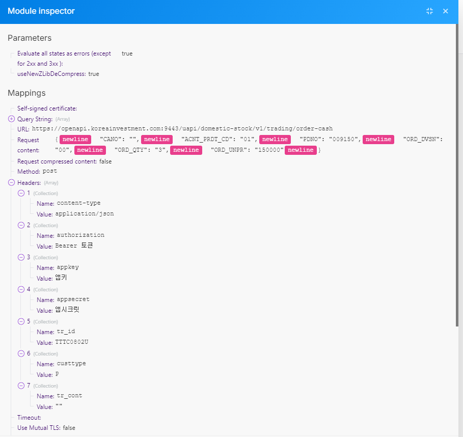This screenshot has width=463, height=437.
Task: Collapse header item 7 tr_cont collection
Action: (21, 386)
